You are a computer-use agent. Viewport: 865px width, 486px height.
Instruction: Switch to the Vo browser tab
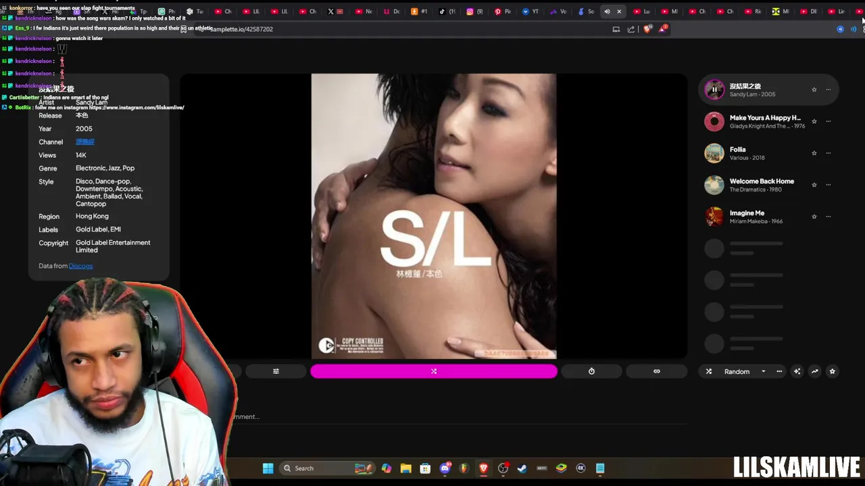click(x=558, y=11)
